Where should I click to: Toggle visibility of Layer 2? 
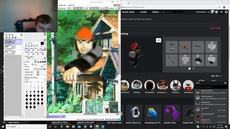[x=6, y=46]
